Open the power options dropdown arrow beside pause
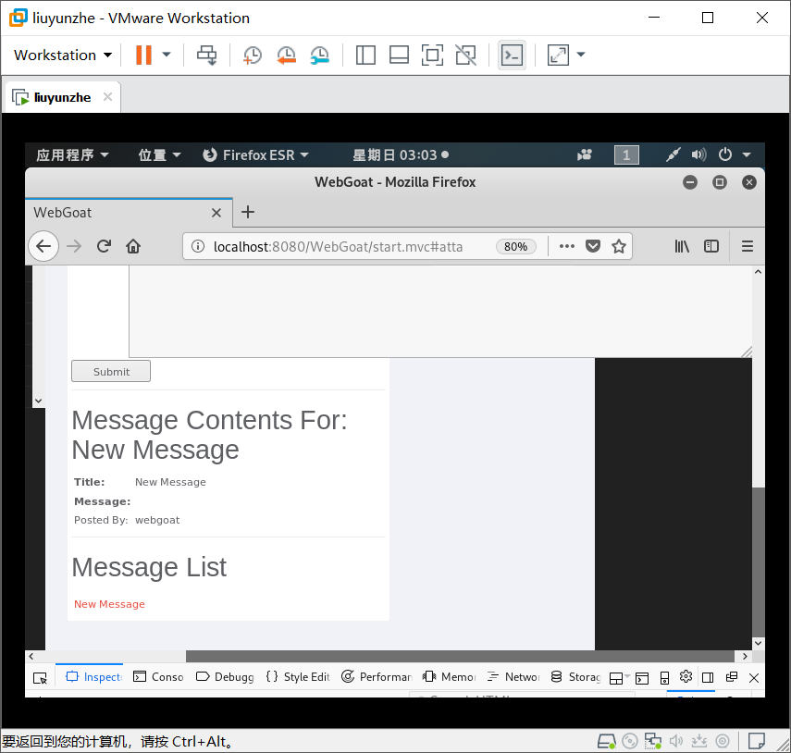 click(x=167, y=55)
